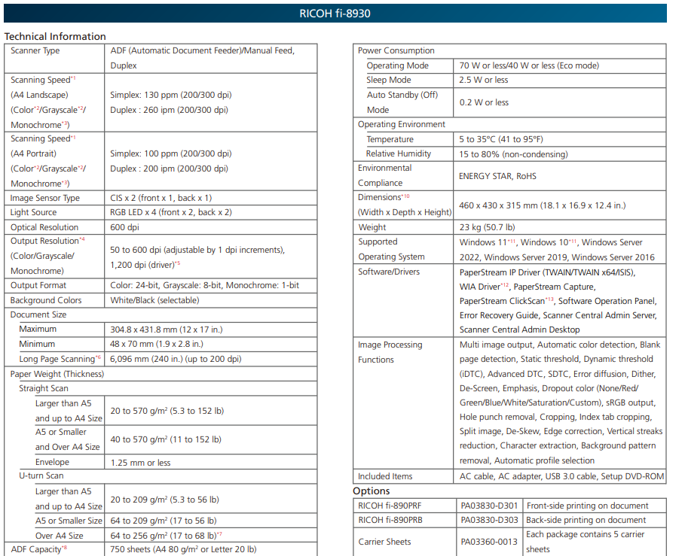The width and height of the screenshot is (685, 556).
Task: Select the White/Black (selectable) background colors value
Action: pos(154,300)
